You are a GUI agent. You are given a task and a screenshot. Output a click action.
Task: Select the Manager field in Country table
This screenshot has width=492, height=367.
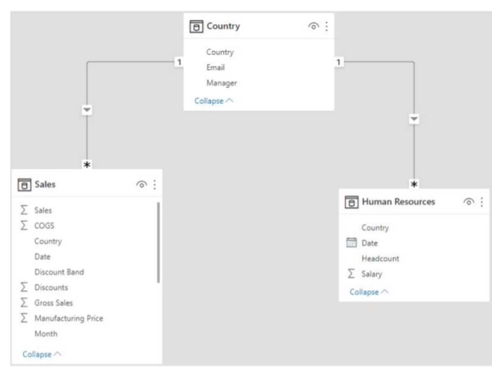pos(221,83)
